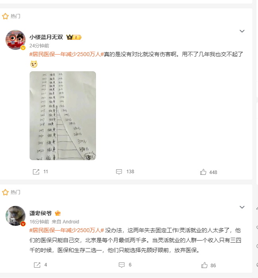Click repost icon on 小楼蓝月无双's post
The width and height of the screenshot is (258, 278).
pyautogui.click(x=36, y=172)
